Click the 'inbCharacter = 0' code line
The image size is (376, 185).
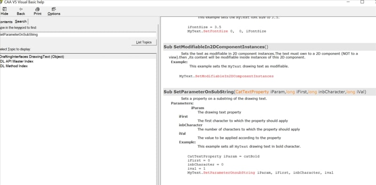tap(205, 164)
